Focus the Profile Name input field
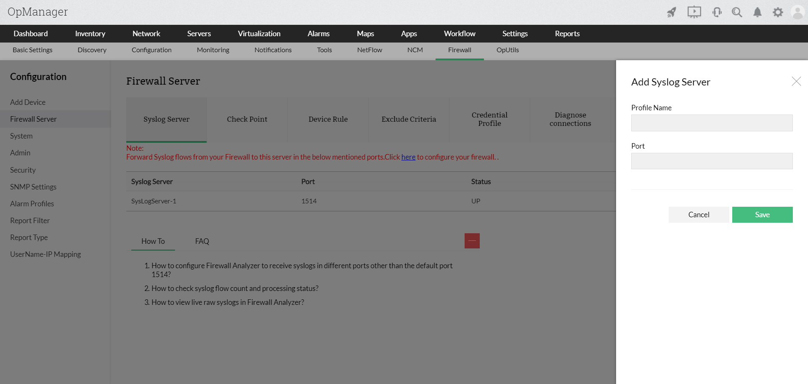Viewport: 808px width, 384px height. click(712, 123)
